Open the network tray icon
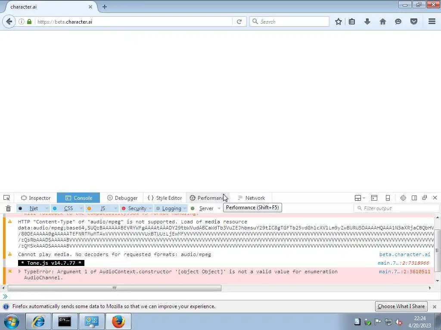This screenshot has width=441, height=330. tap(388, 322)
